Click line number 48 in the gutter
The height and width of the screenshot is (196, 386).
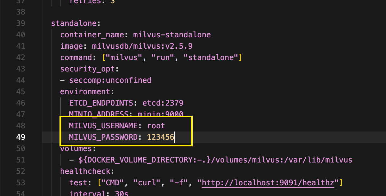point(21,126)
